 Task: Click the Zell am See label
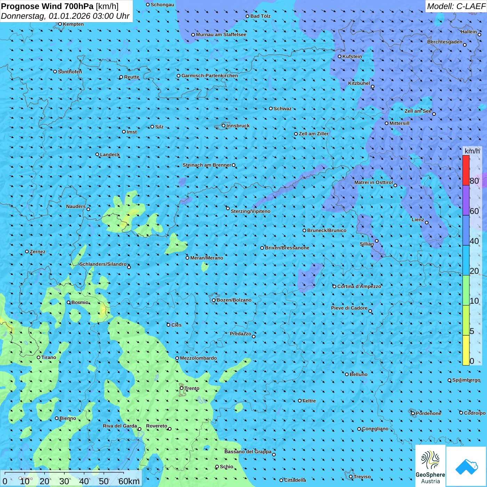pyautogui.click(x=418, y=111)
